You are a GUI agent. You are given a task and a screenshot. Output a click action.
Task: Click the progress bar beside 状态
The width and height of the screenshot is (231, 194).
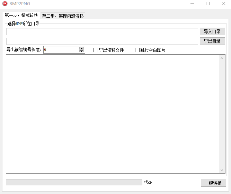point(74,182)
